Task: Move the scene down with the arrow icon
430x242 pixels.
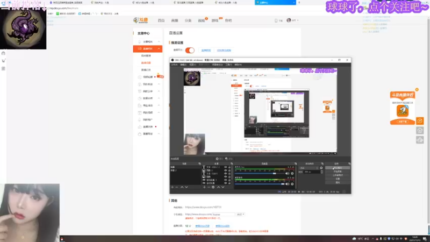Action: point(187,187)
